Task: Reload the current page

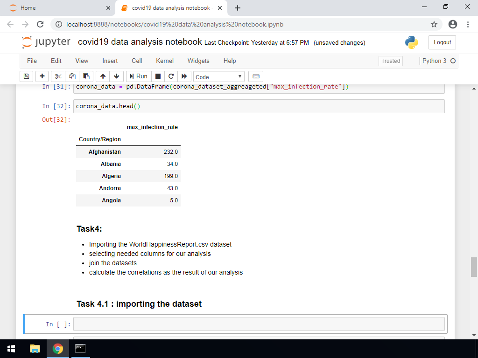Action: (x=40, y=24)
